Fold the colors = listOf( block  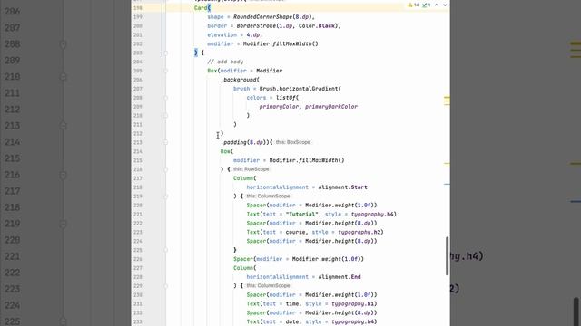165,98
